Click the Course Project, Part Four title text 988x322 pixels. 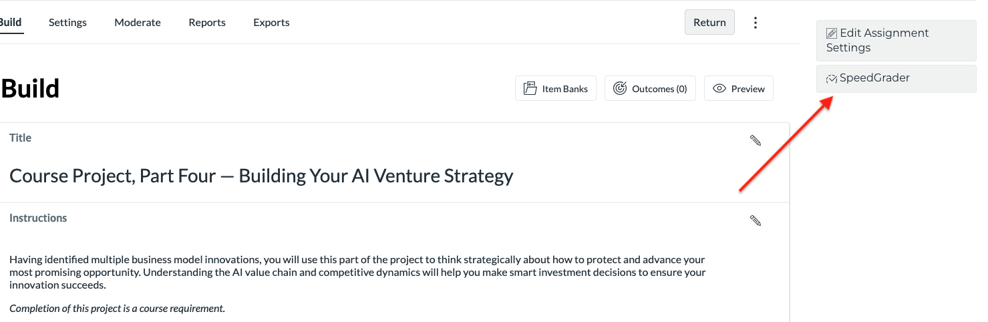(x=261, y=176)
